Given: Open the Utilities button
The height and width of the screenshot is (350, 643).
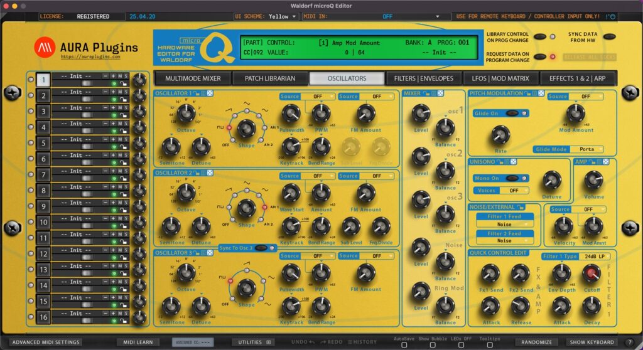Looking at the screenshot, I should point(254,342).
